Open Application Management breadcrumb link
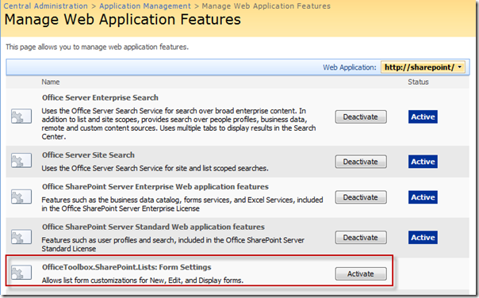 coord(145,6)
